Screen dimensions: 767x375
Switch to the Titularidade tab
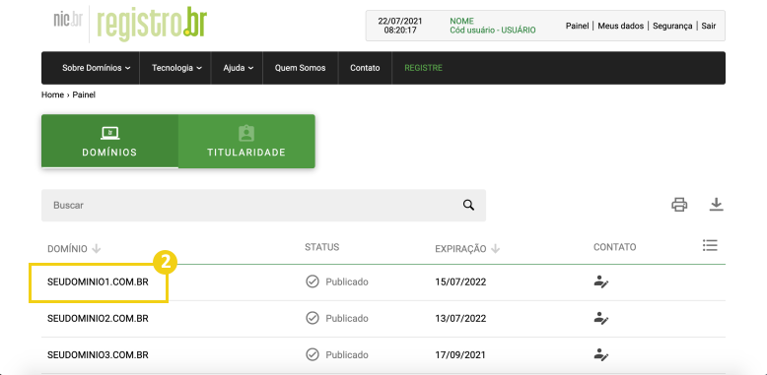(246, 141)
